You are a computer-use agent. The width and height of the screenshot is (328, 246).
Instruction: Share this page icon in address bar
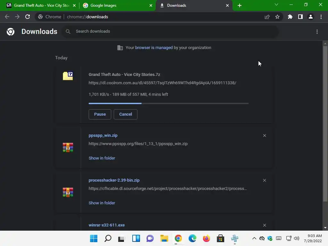267,17
